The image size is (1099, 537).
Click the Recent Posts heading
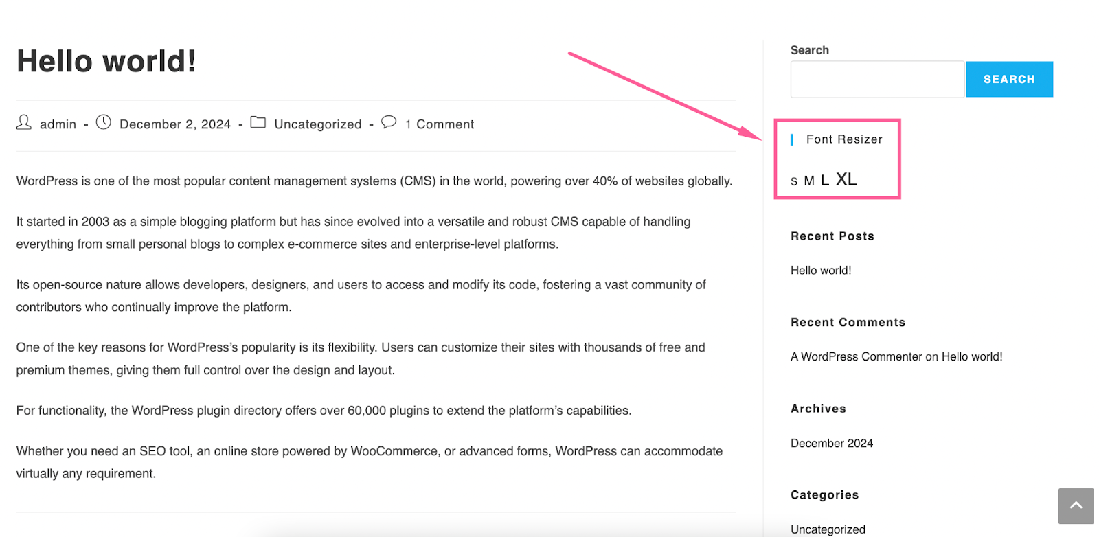[x=832, y=236]
